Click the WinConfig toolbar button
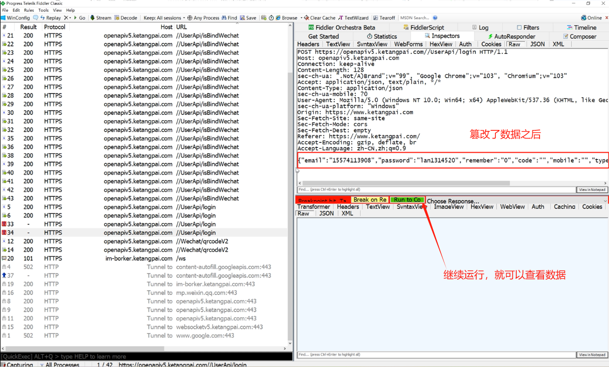This screenshot has width=609, height=367. coord(16,18)
